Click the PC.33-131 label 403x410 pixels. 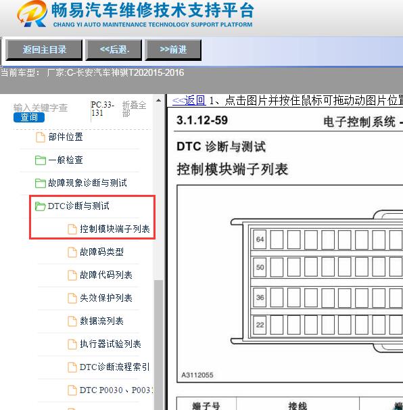pos(103,109)
